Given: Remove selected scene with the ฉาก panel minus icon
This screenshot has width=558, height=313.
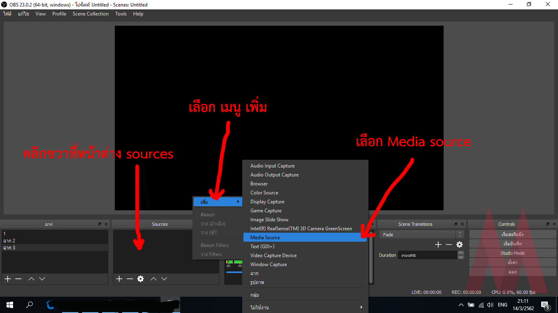Looking at the screenshot, I should point(18,279).
